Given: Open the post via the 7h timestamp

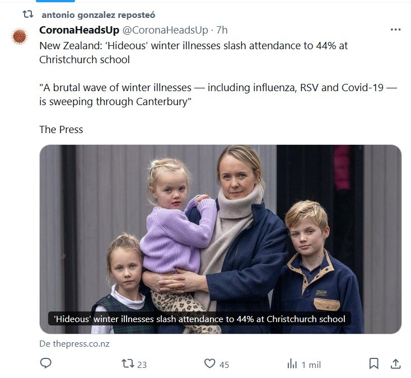Looking at the screenshot, I should [222, 30].
